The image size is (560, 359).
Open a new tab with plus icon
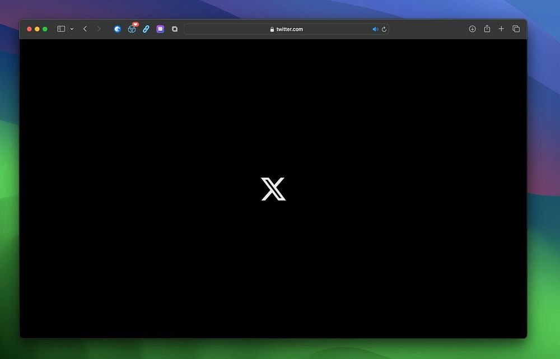[x=501, y=29]
